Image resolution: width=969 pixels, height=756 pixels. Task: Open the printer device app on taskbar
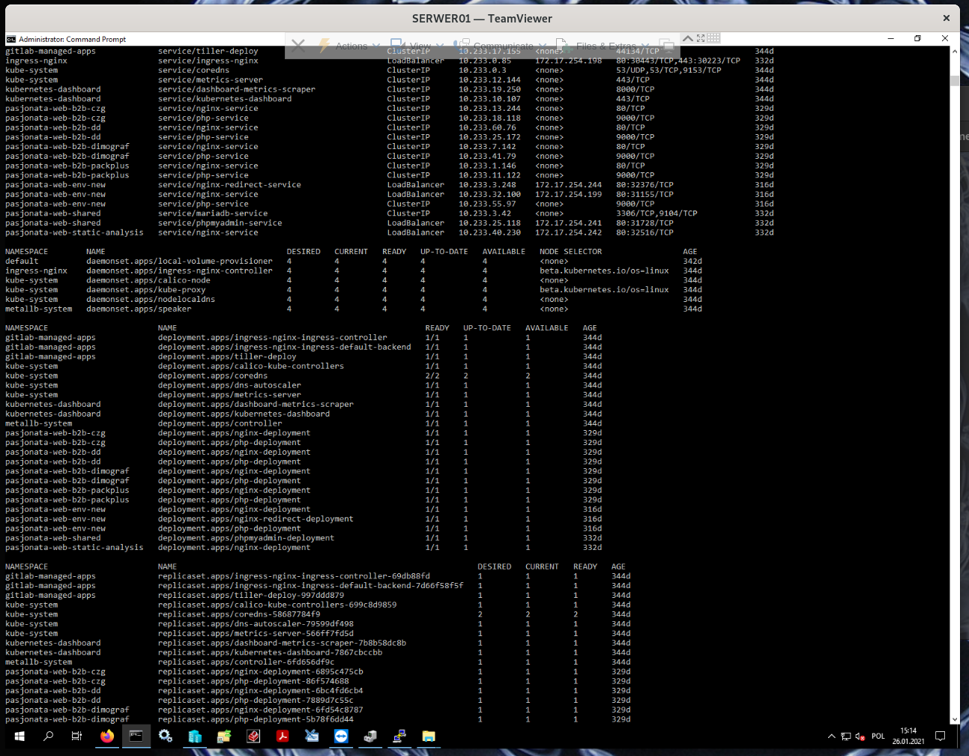(x=370, y=737)
